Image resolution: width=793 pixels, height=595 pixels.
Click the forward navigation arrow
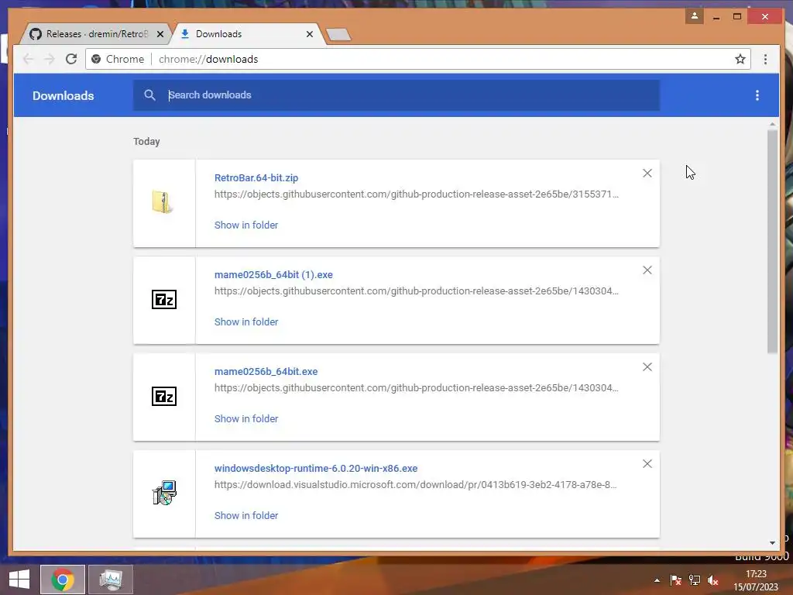point(50,59)
